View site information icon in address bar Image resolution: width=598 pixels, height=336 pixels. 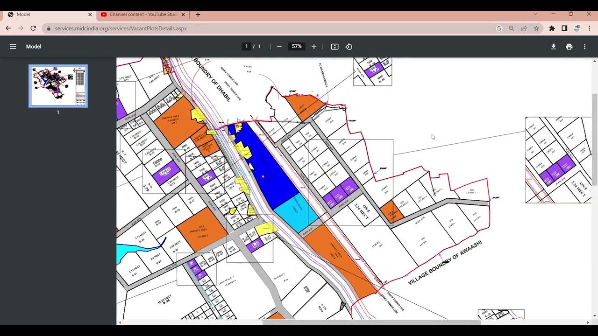48,28
